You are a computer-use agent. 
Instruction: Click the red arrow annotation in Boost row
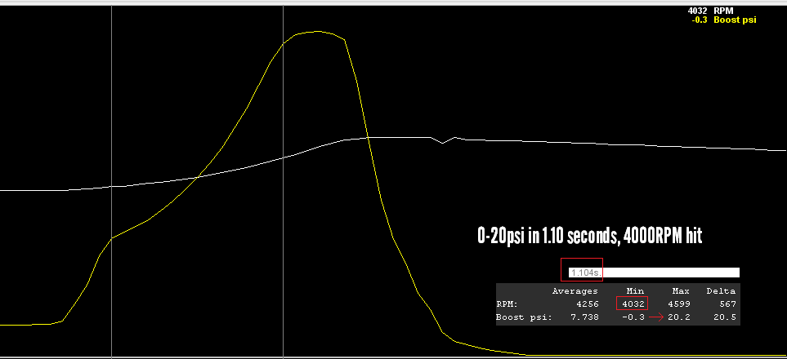click(655, 317)
